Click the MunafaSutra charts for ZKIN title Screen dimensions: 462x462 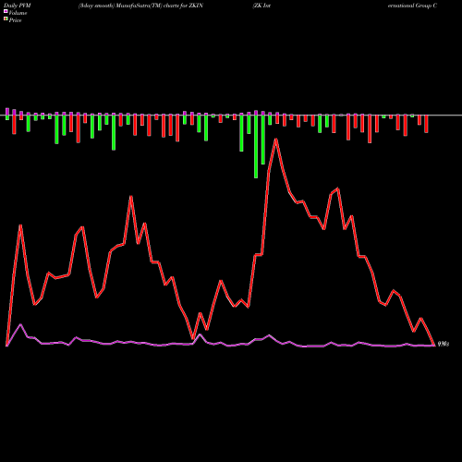pyautogui.click(x=140, y=6)
